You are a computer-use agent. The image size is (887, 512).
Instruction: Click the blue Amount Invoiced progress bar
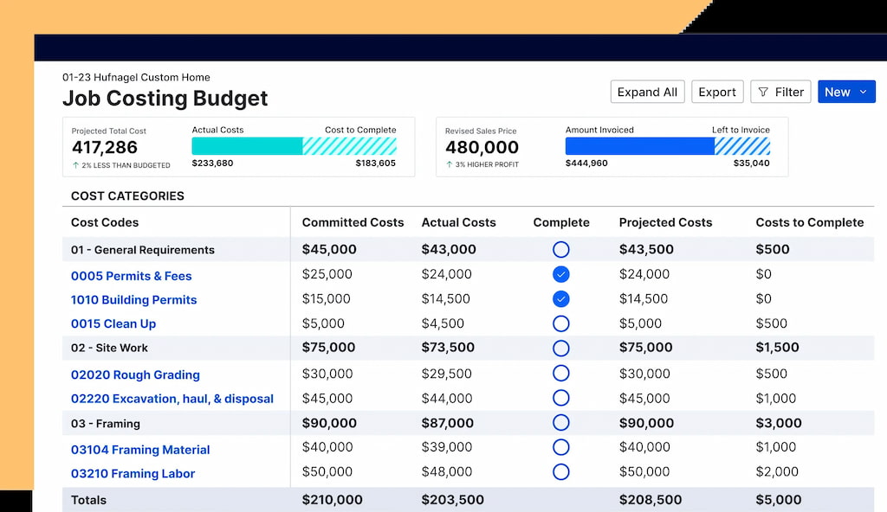pyautogui.click(x=640, y=146)
